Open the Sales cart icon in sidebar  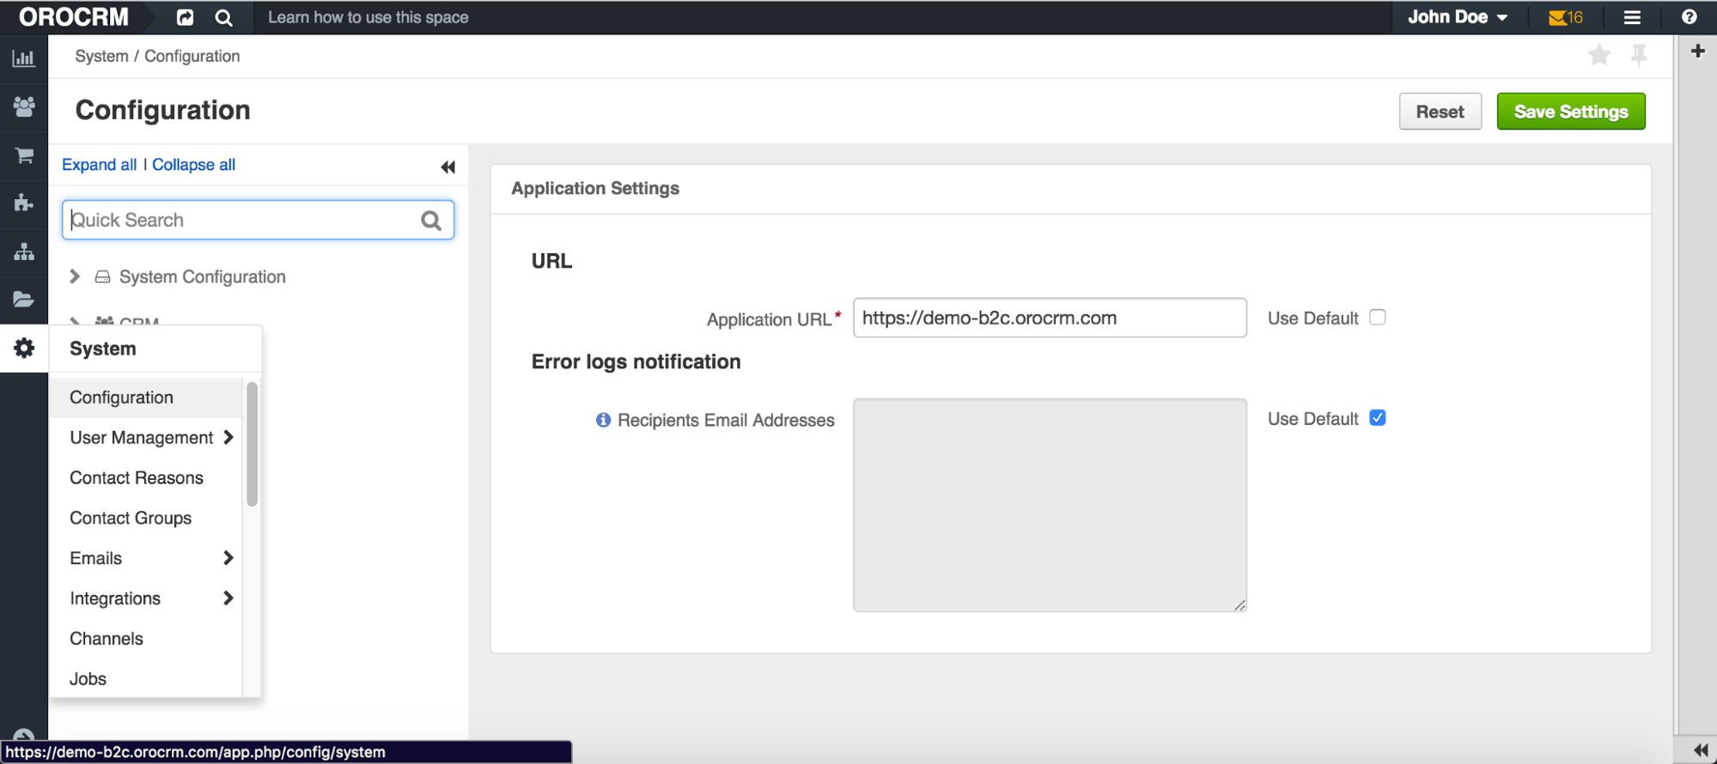[x=24, y=155]
